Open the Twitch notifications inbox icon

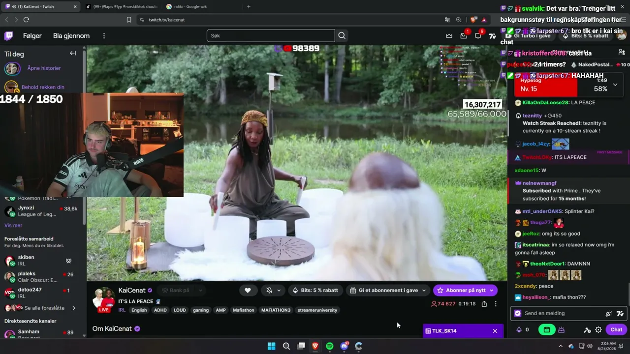click(464, 36)
